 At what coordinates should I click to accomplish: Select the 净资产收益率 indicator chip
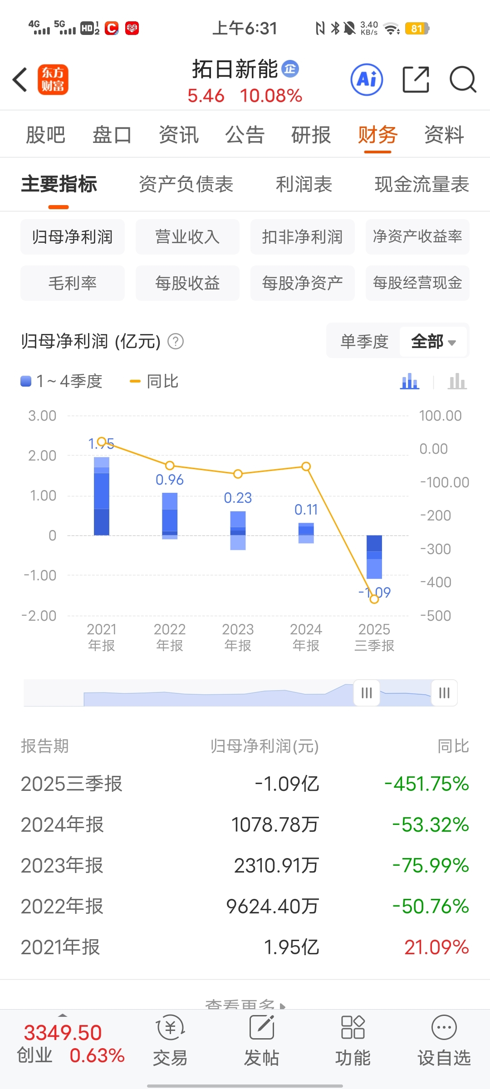point(417,237)
